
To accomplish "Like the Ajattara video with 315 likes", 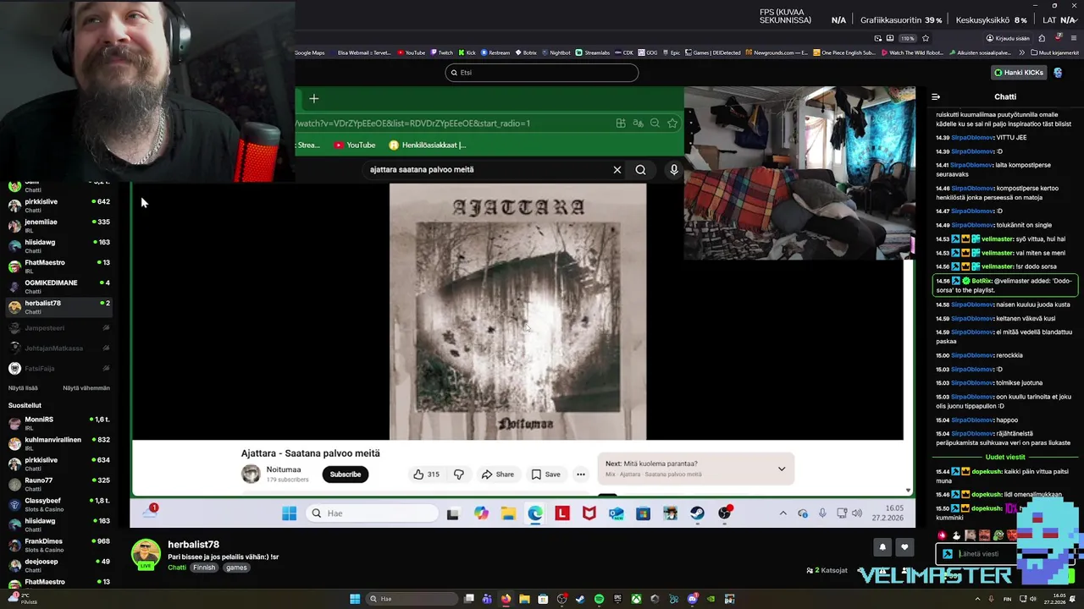I will pos(426,475).
